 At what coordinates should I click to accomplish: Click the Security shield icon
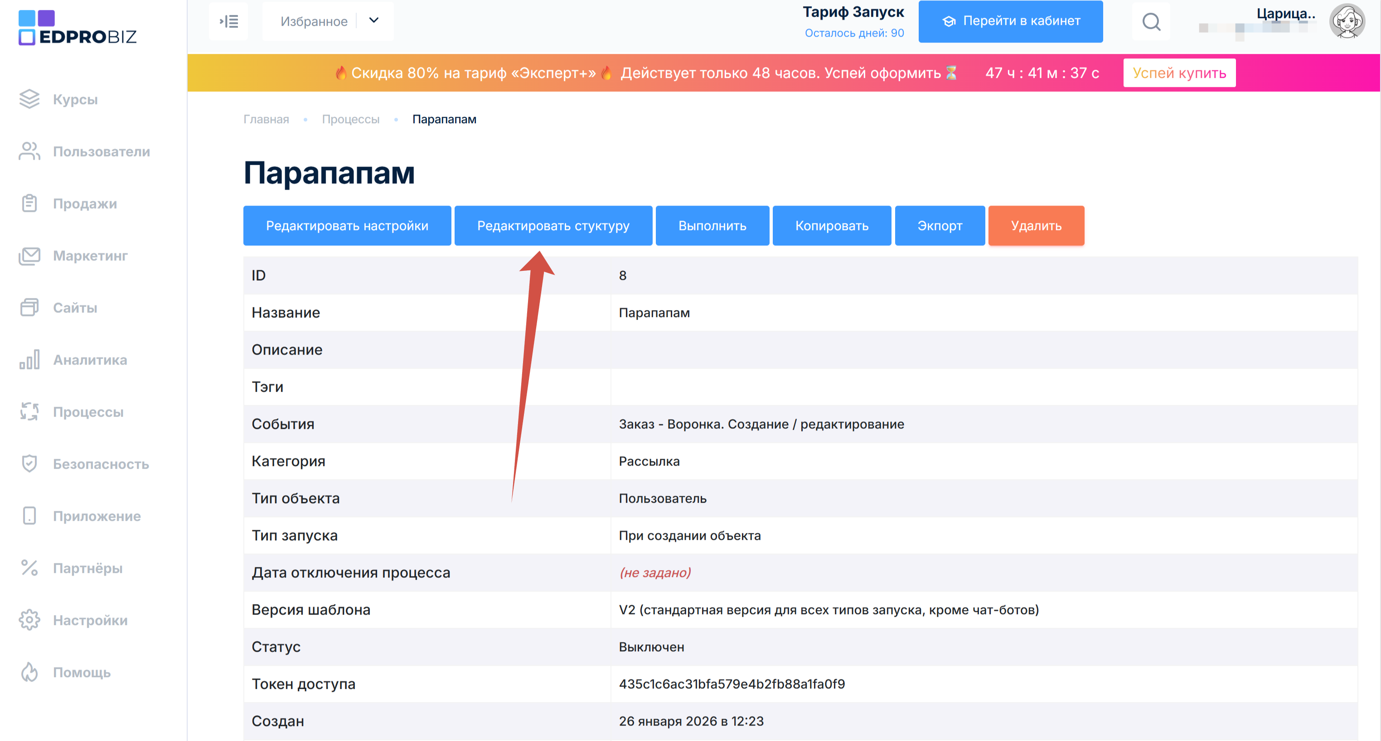(x=29, y=463)
